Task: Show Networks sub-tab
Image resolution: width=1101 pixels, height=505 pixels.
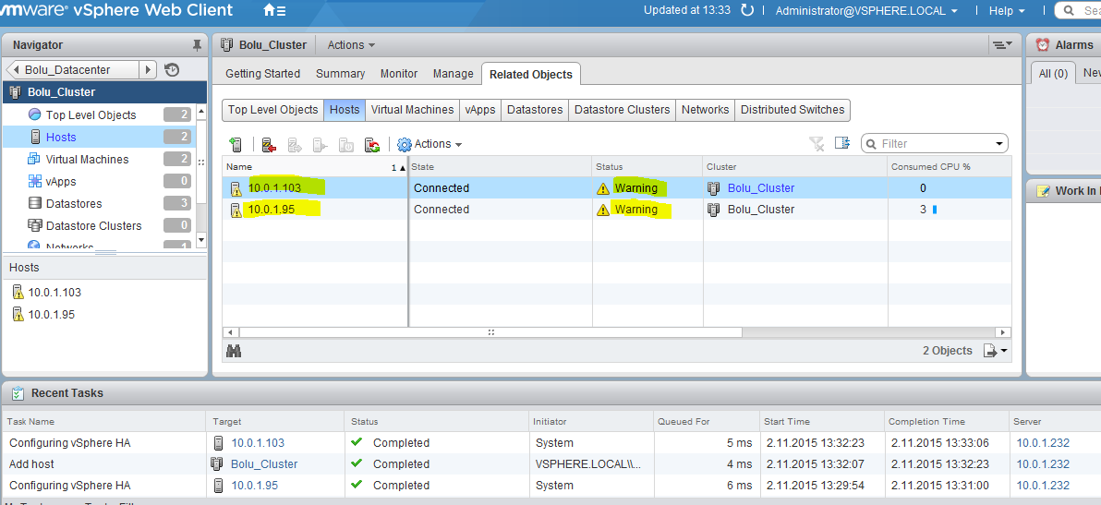Action: point(705,110)
